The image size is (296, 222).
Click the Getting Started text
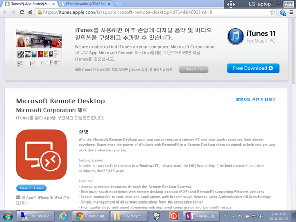click(91, 160)
